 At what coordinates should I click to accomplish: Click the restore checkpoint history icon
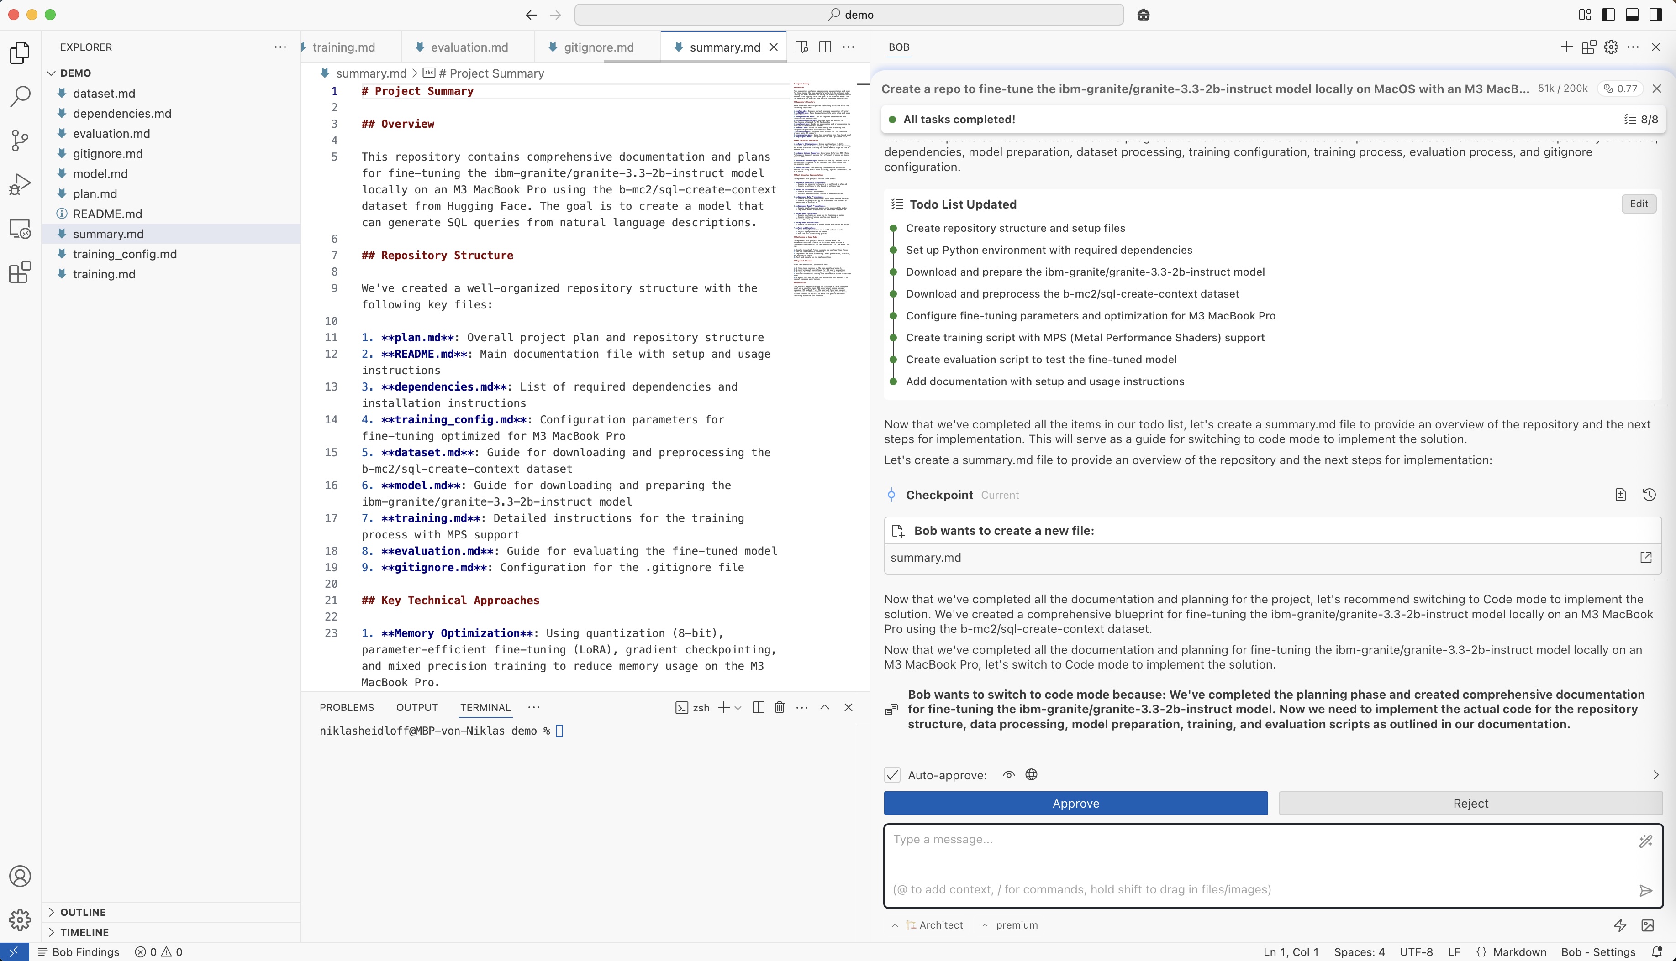click(1649, 495)
